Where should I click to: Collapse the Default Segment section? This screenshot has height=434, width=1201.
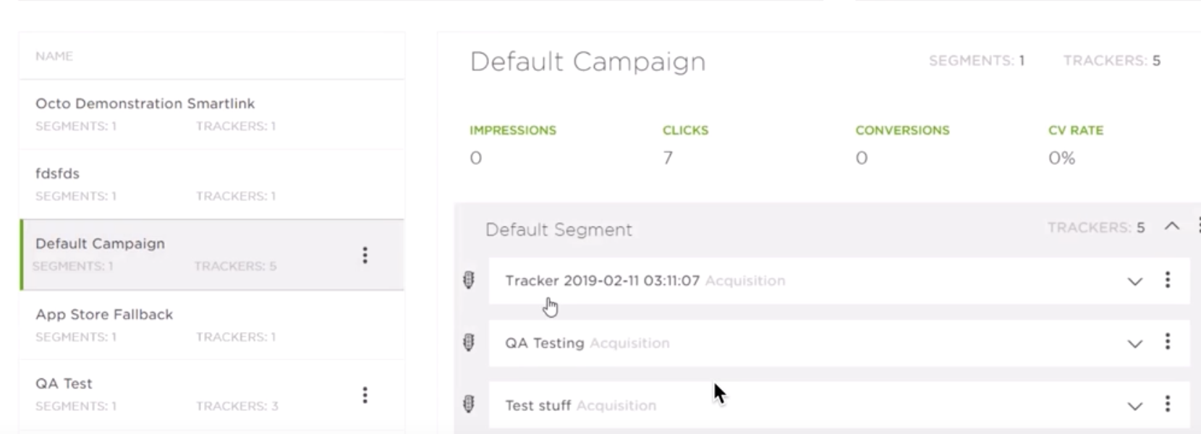point(1171,226)
